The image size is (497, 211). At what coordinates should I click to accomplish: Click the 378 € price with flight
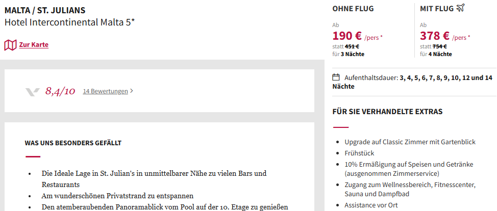[x=435, y=36]
